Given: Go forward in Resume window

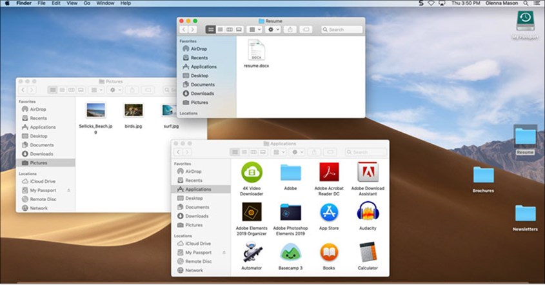Looking at the screenshot, I should (x=193, y=30).
